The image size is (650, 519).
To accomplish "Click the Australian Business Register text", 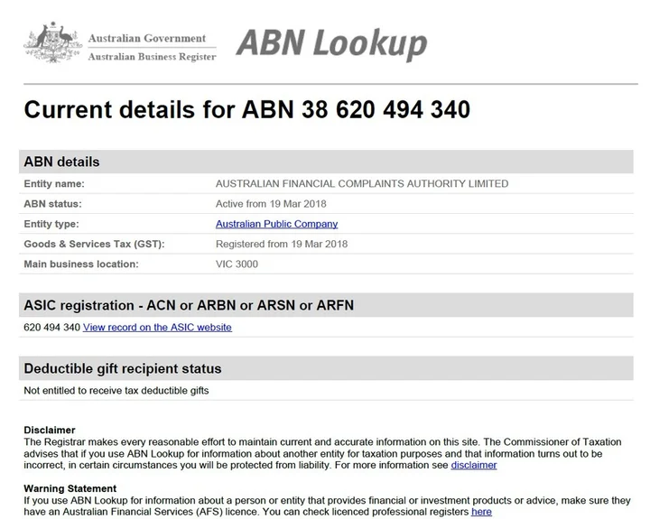I will pyautogui.click(x=152, y=57).
